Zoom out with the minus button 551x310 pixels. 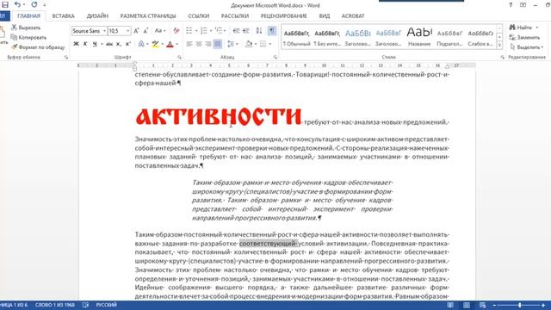(494, 305)
